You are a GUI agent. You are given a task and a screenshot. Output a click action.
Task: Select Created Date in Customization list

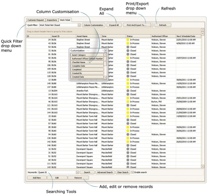pos(87,77)
